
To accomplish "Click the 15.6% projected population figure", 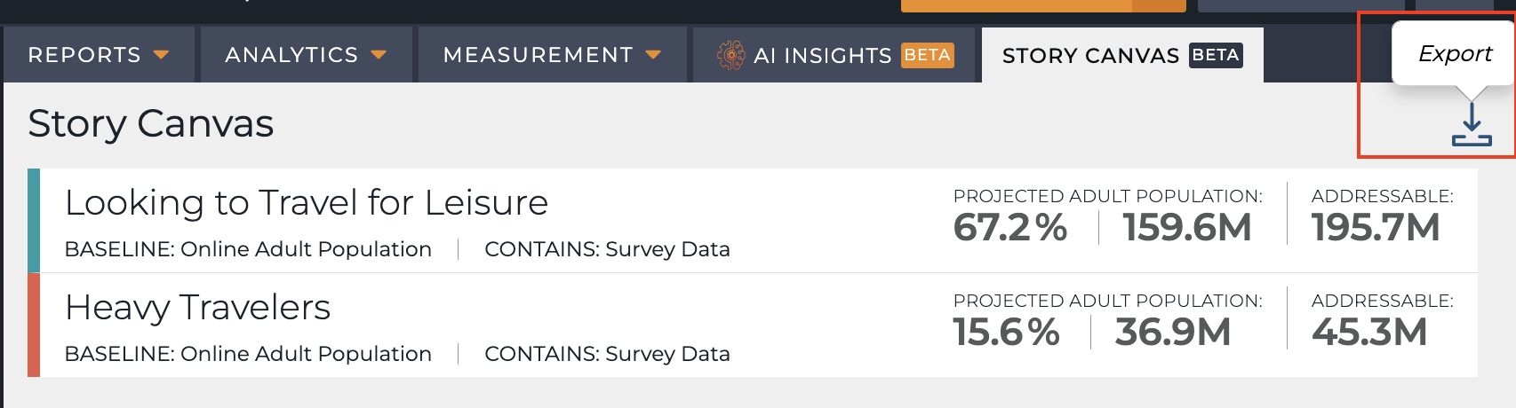I will click(x=1007, y=333).
